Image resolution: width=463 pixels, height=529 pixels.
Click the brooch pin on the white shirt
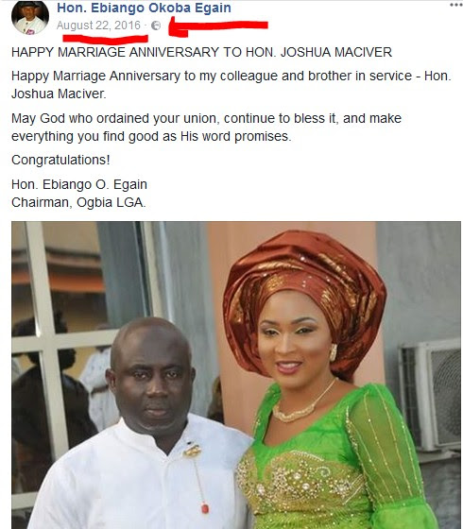(193, 450)
